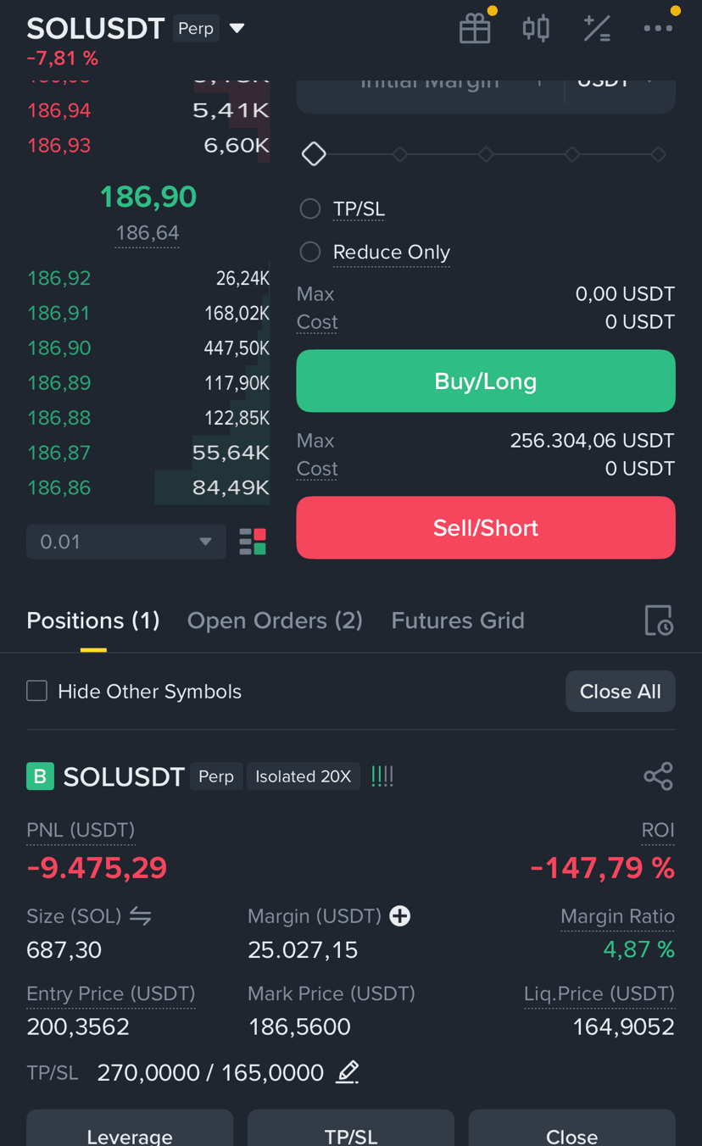Open the 0.01 price grouping dropdown
This screenshot has height=1146, width=702.
coord(126,542)
